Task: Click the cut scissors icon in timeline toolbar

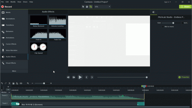Action: tap(9, 83)
